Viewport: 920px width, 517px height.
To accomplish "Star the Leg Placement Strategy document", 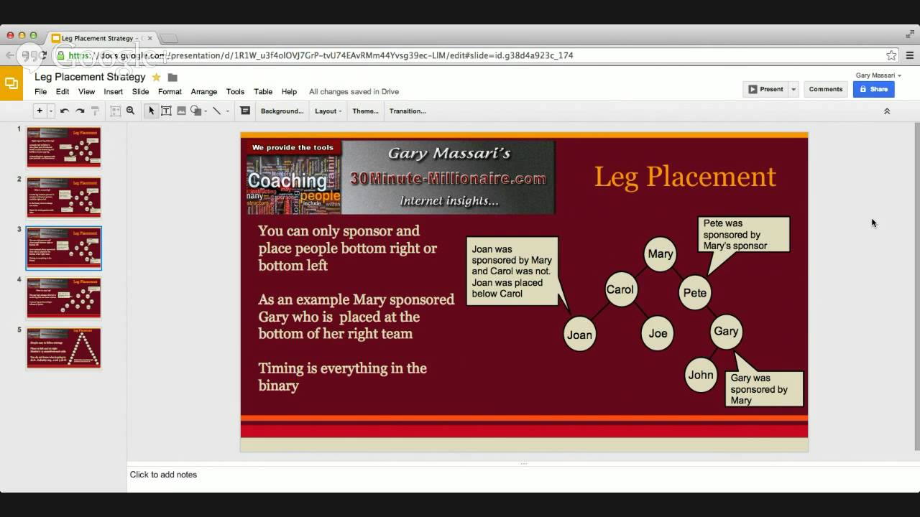I will (156, 77).
